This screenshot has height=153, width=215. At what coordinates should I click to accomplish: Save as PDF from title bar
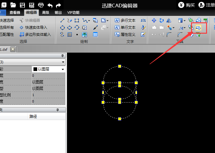coord(31,5)
